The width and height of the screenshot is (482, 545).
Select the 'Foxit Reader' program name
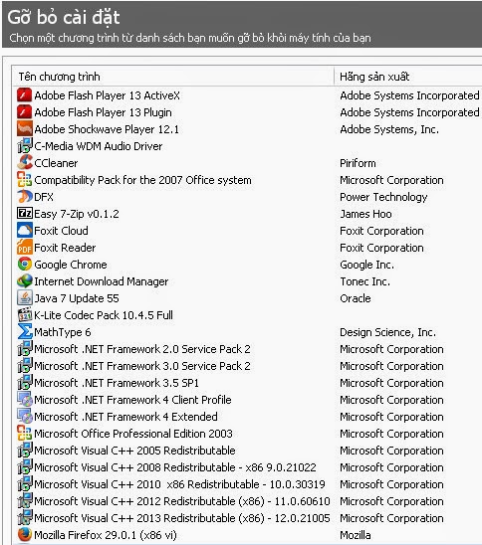(65, 248)
